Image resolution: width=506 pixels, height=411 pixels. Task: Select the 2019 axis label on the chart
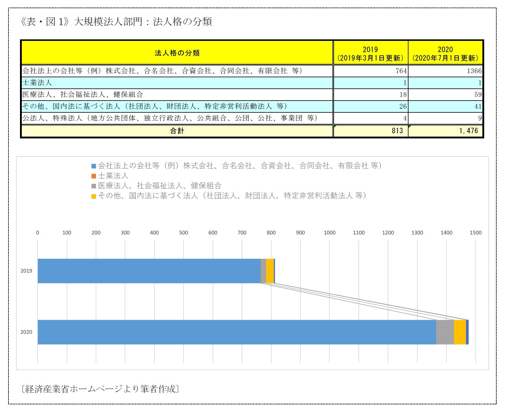27,270
